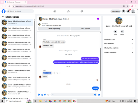Open Aliza's 2Bed 1bath house chat

point(17,79)
